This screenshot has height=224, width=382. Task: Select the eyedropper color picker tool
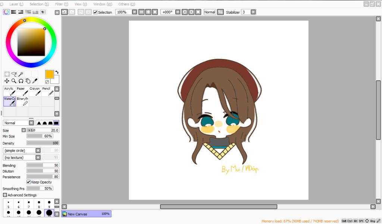[35, 81]
